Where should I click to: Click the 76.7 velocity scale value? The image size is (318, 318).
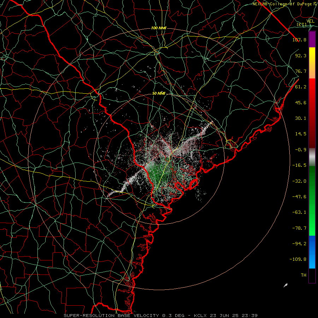pos(301,71)
